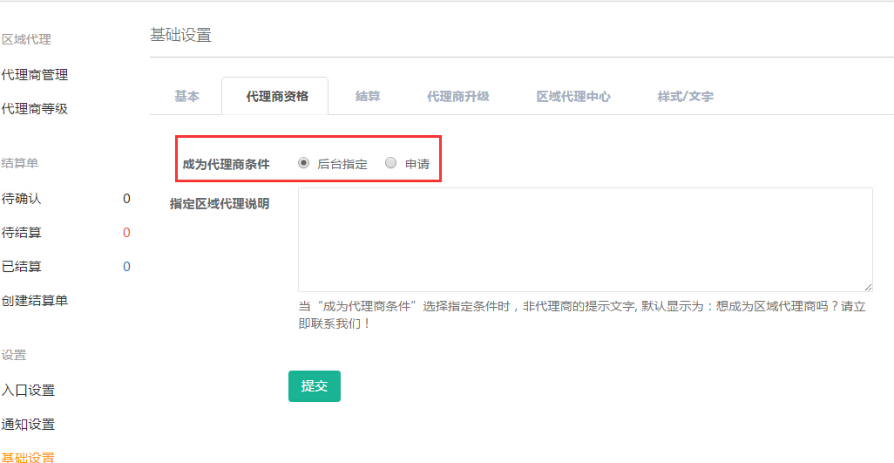The image size is (894, 463).
Task: Click 创建结算单 in the sidebar
Action: (x=35, y=301)
